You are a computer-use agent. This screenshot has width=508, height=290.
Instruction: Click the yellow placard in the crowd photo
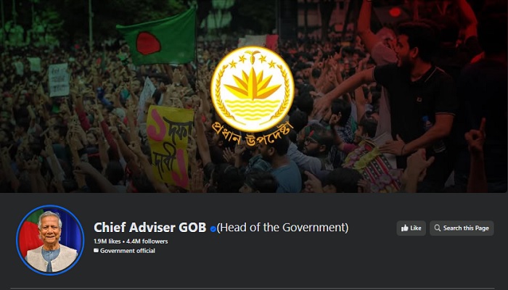click(170, 146)
